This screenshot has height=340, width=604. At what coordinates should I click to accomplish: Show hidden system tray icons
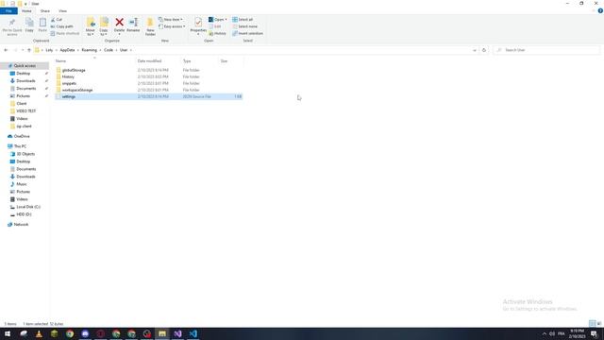tap(544, 333)
